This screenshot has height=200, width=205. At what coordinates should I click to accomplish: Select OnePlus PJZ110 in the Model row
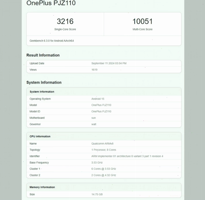tap(101, 105)
